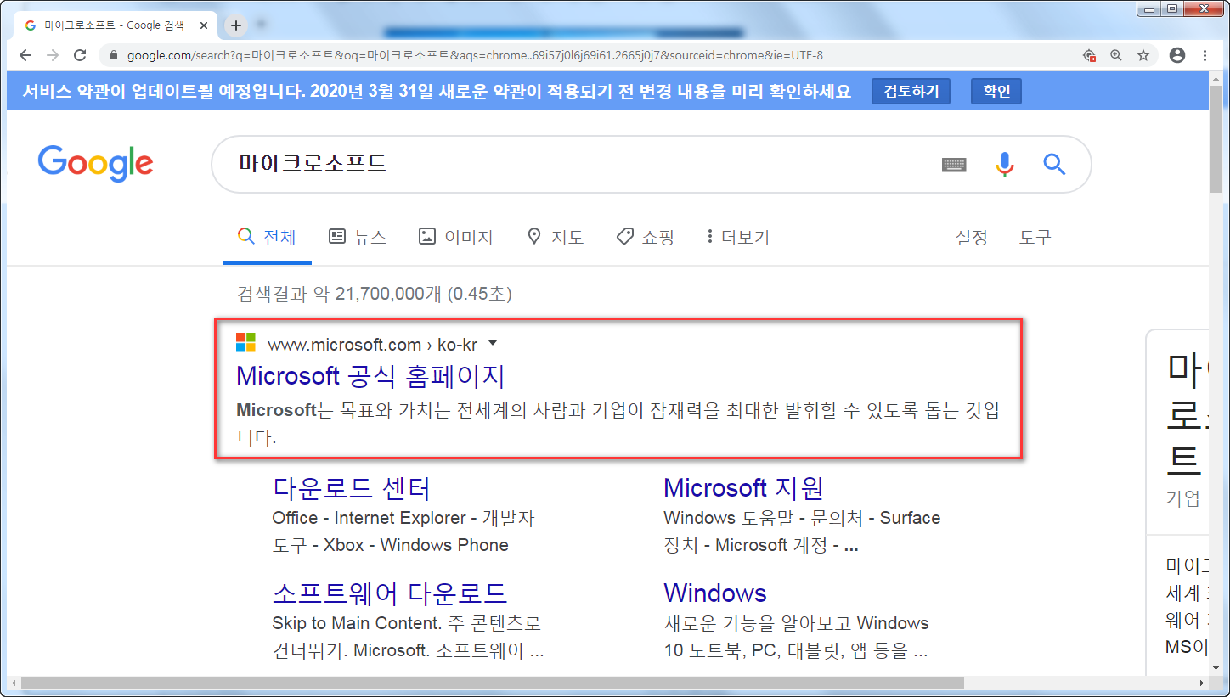Expand the dropdown arrow beside ko-kr
Screen dimensions: 1230x697
point(492,343)
